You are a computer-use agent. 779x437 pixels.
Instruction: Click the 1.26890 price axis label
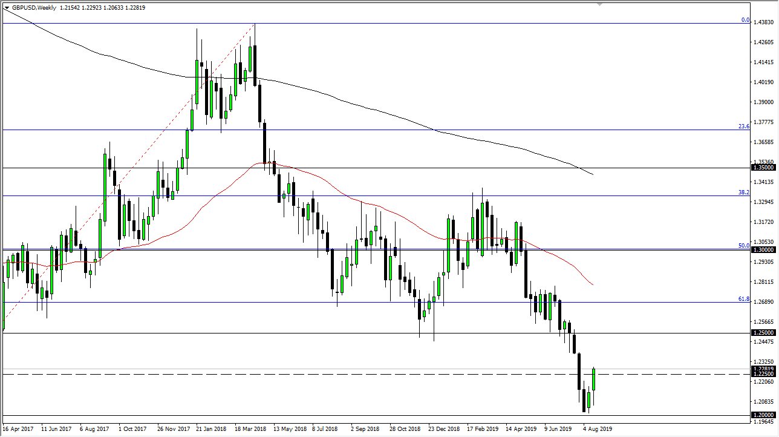coord(764,302)
